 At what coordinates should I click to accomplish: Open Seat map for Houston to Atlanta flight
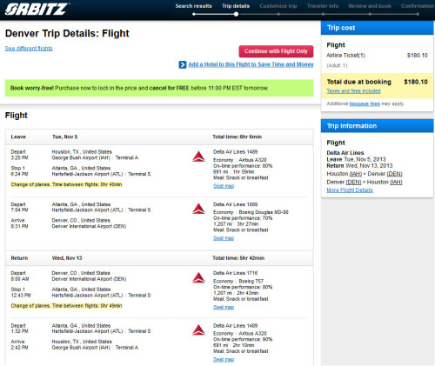[224, 186]
